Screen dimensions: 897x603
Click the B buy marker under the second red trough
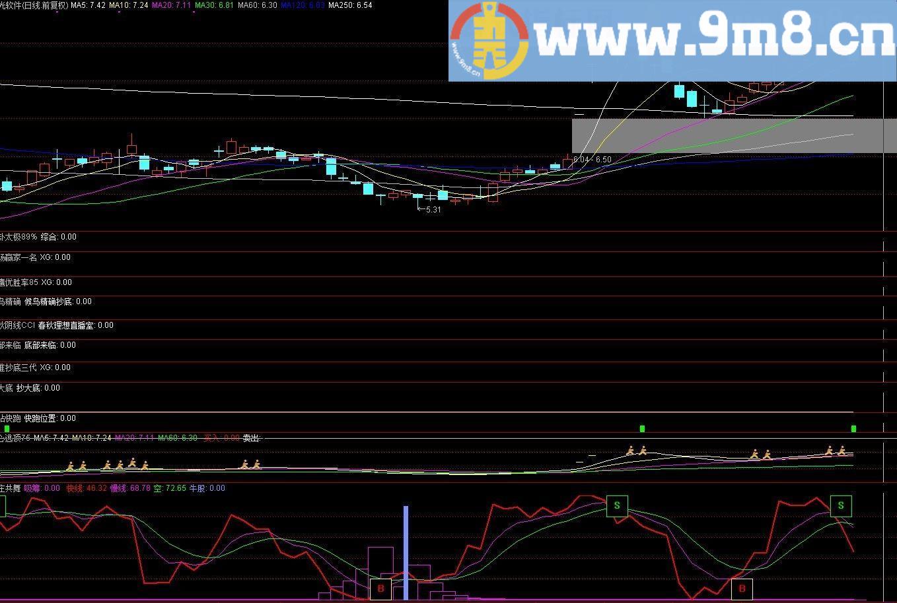742,588
